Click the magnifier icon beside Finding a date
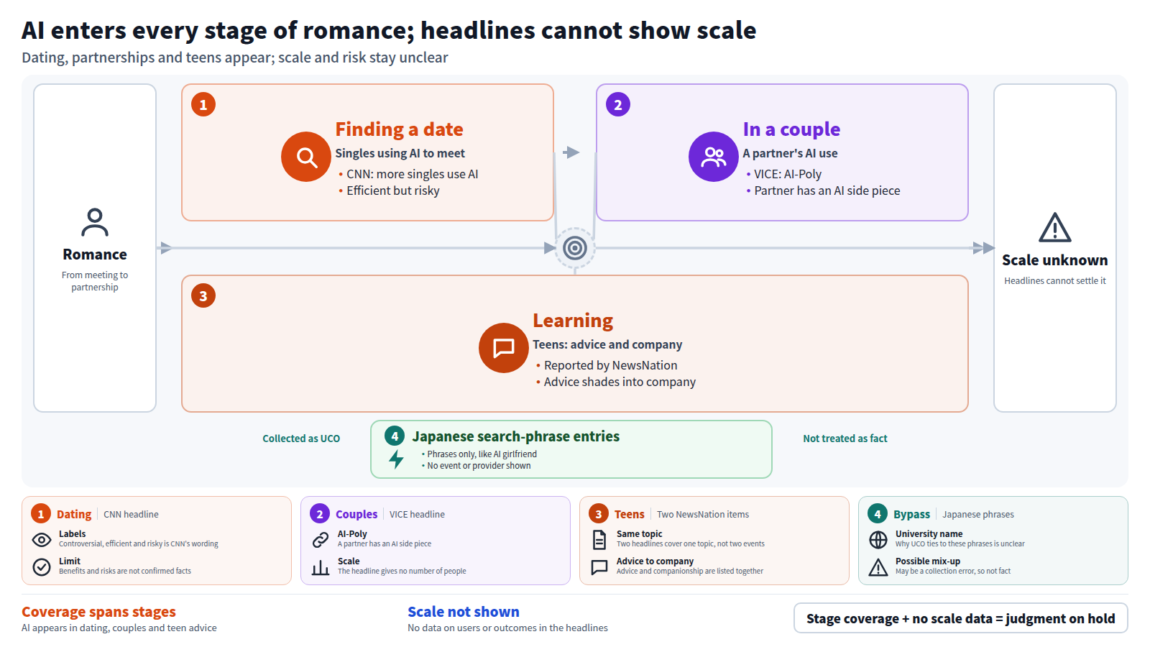The height and width of the screenshot is (647, 1150). pyautogui.click(x=306, y=157)
